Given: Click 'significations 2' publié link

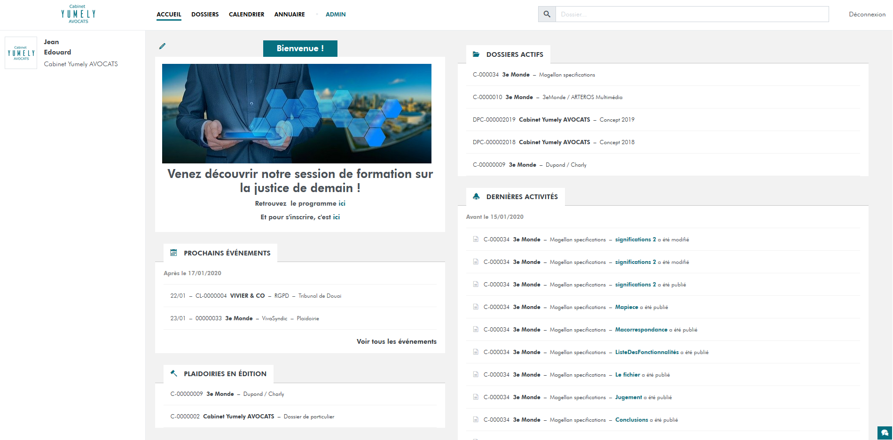Looking at the screenshot, I should point(635,285).
